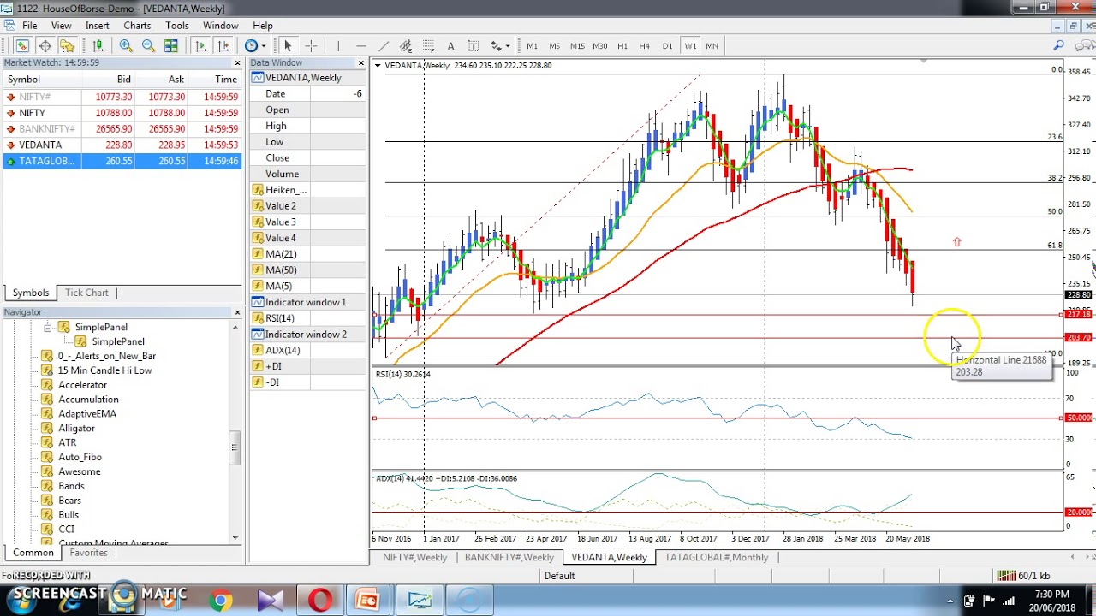This screenshot has height=616, width=1096.
Task: Open PowerPoint from the taskbar
Action: [368, 601]
